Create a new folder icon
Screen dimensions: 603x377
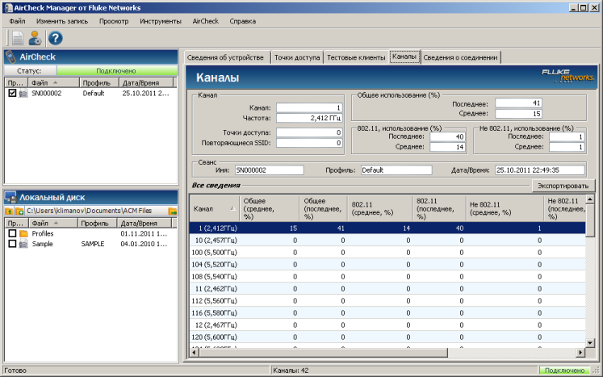coord(19,211)
